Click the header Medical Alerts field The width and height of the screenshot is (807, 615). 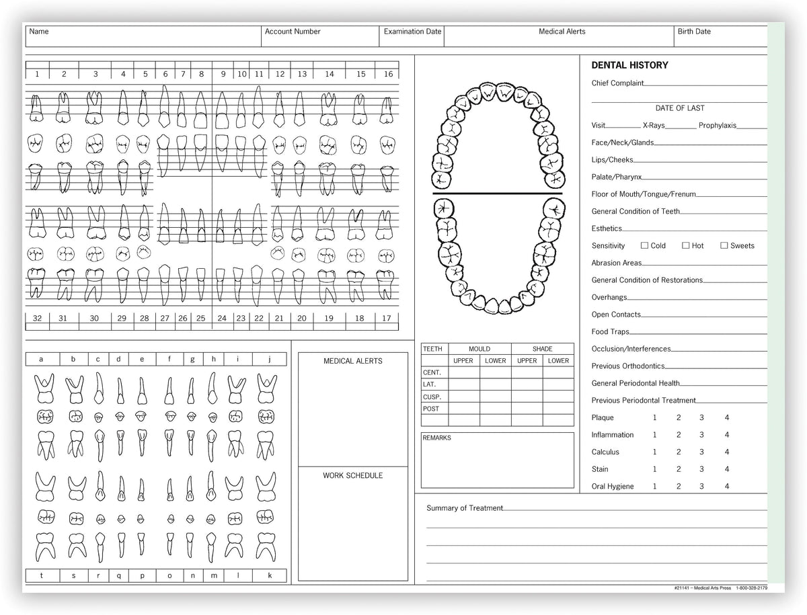pos(559,36)
